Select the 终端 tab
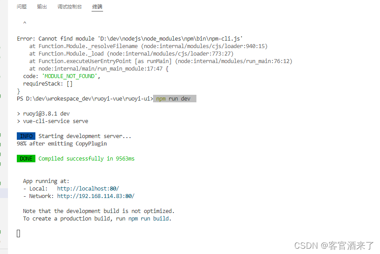Image resolution: width=380 pixels, height=254 pixels. pos(97,7)
